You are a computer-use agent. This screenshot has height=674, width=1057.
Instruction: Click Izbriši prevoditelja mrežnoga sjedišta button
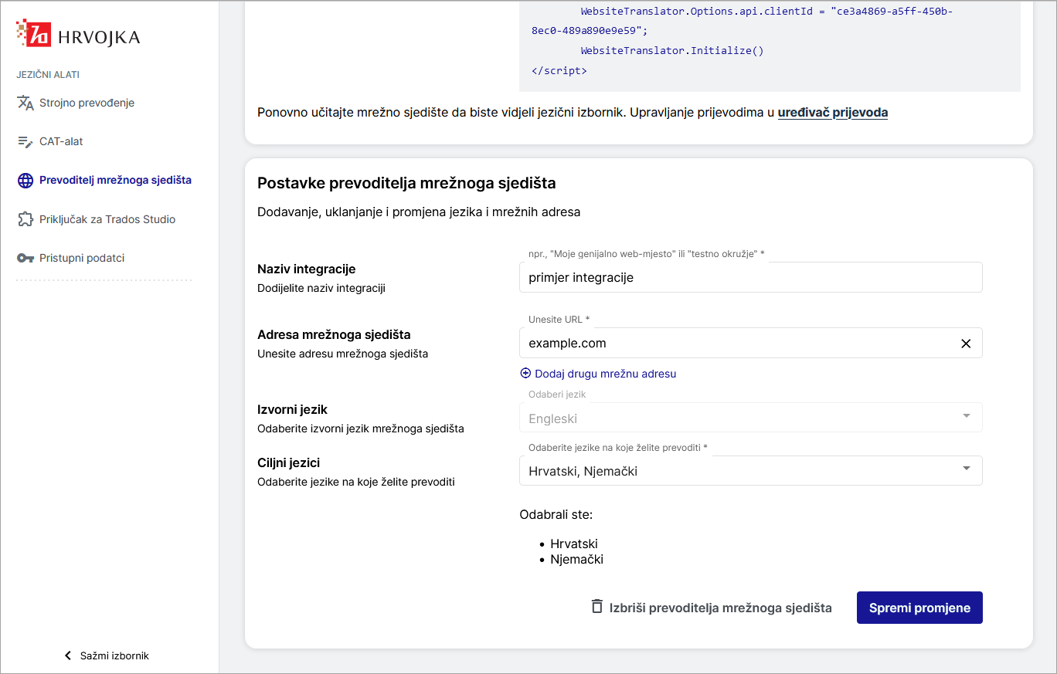tap(711, 608)
